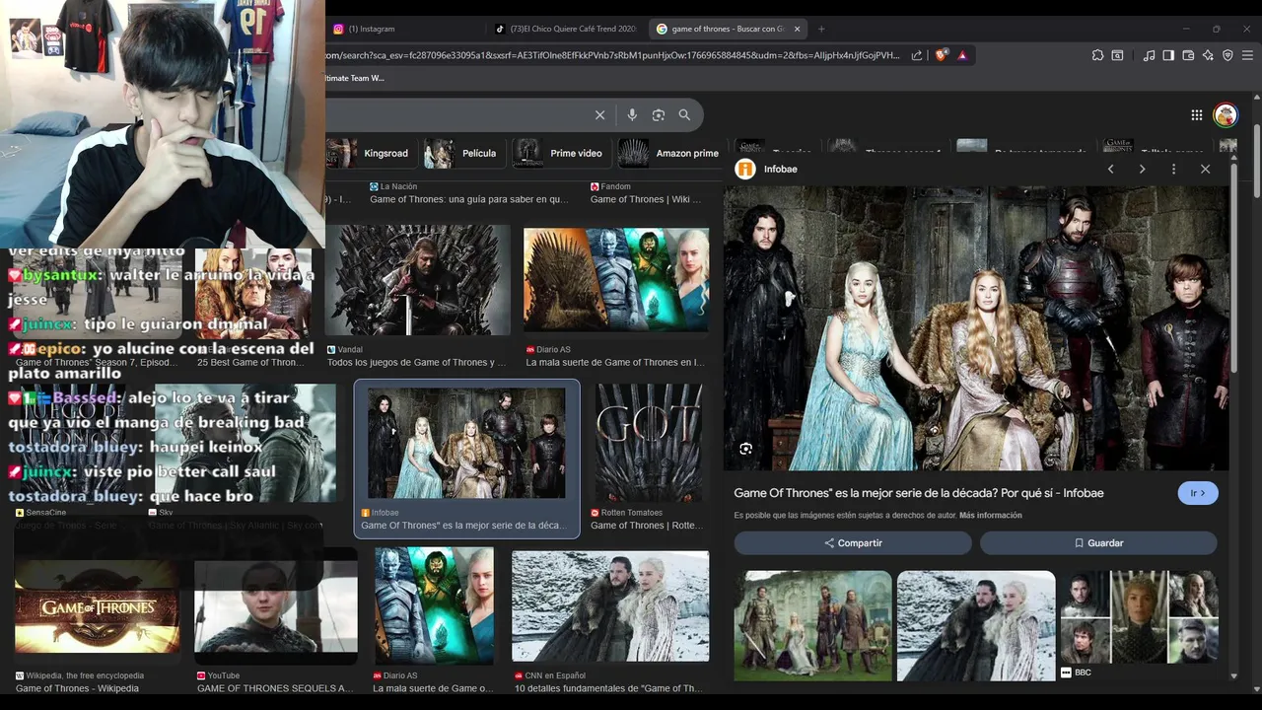The width and height of the screenshot is (1262, 710).
Task: Open CNN 10 detalles fundamentales result title
Action: (x=608, y=688)
